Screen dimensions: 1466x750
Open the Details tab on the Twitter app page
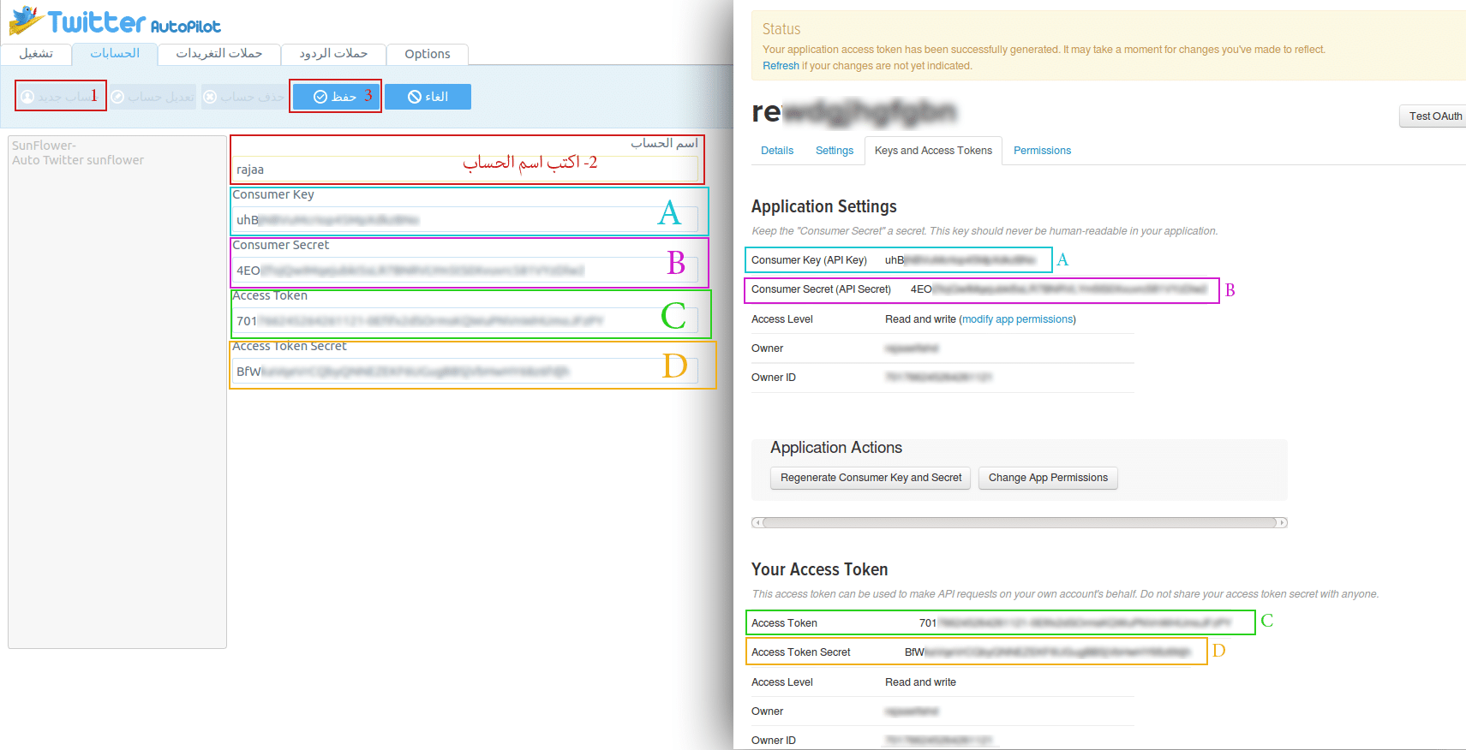777,151
